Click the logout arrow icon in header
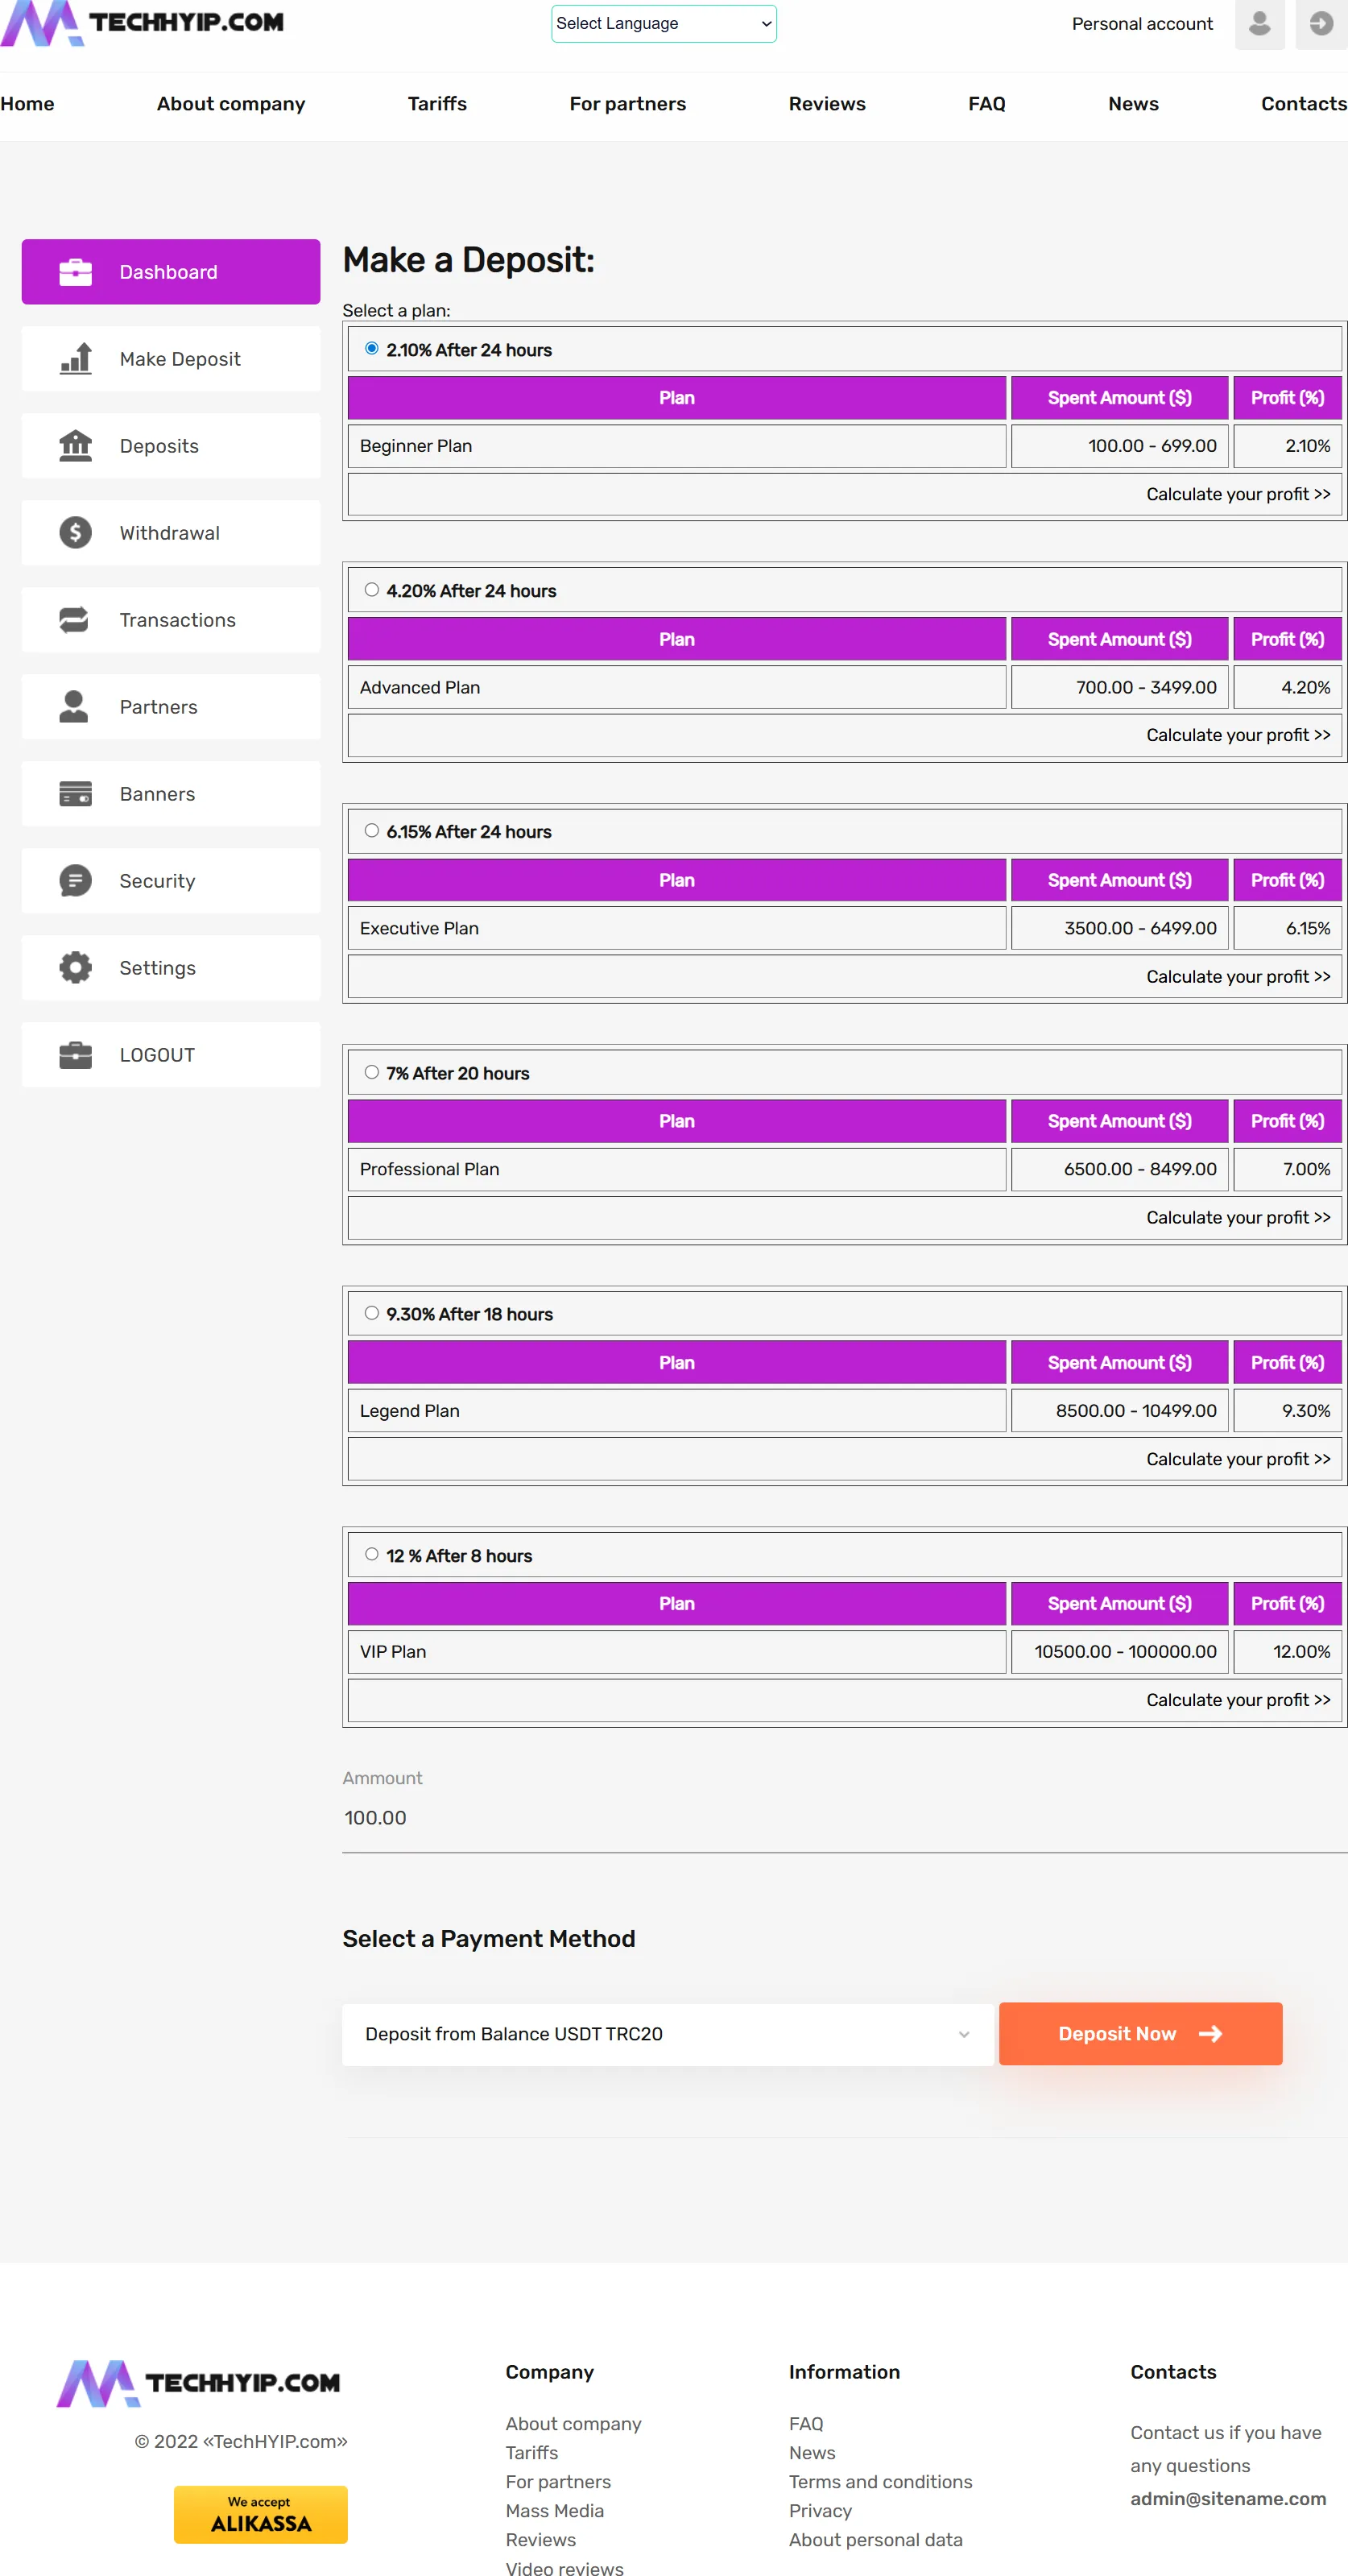This screenshot has width=1348, height=2576. click(1321, 24)
